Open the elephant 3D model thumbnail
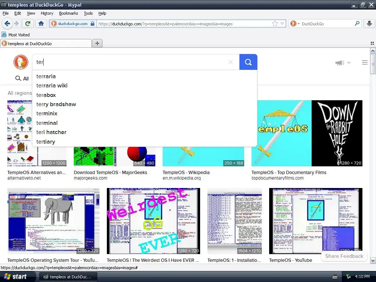Viewport: 376px width, 282px height. [x=53, y=221]
